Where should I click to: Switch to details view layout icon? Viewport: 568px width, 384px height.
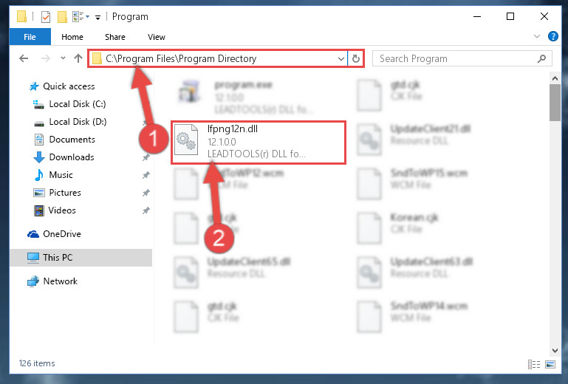pyautogui.click(x=534, y=364)
